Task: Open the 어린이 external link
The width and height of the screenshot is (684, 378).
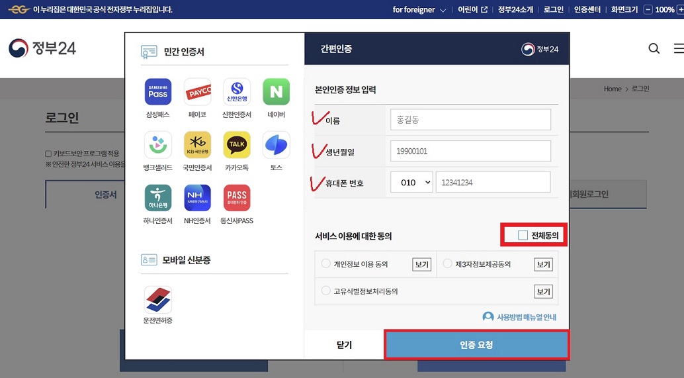Action: pyautogui.click(x=472, y=10)
